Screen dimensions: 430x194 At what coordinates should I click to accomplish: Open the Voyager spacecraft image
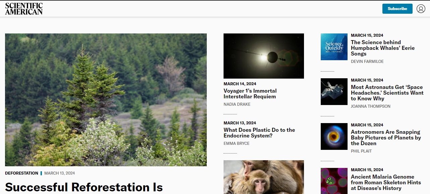pos(264,56)
